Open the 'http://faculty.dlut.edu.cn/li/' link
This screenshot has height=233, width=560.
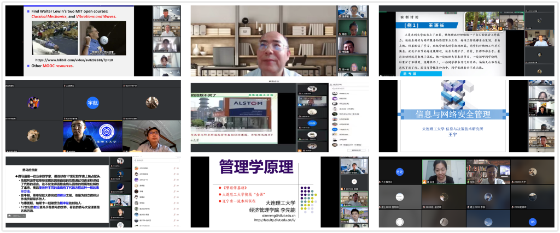(275, 220)
